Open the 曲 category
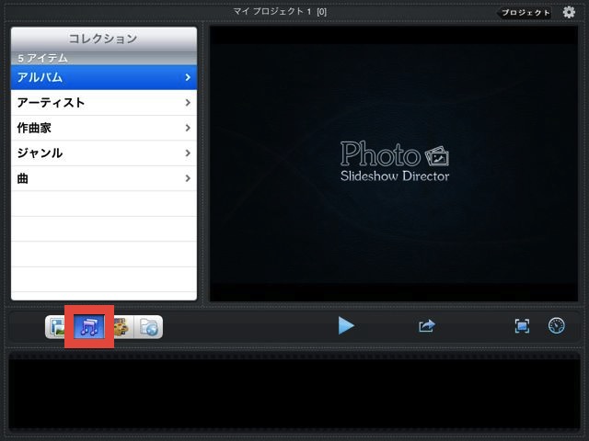589x441 pixels. [104, 178]
